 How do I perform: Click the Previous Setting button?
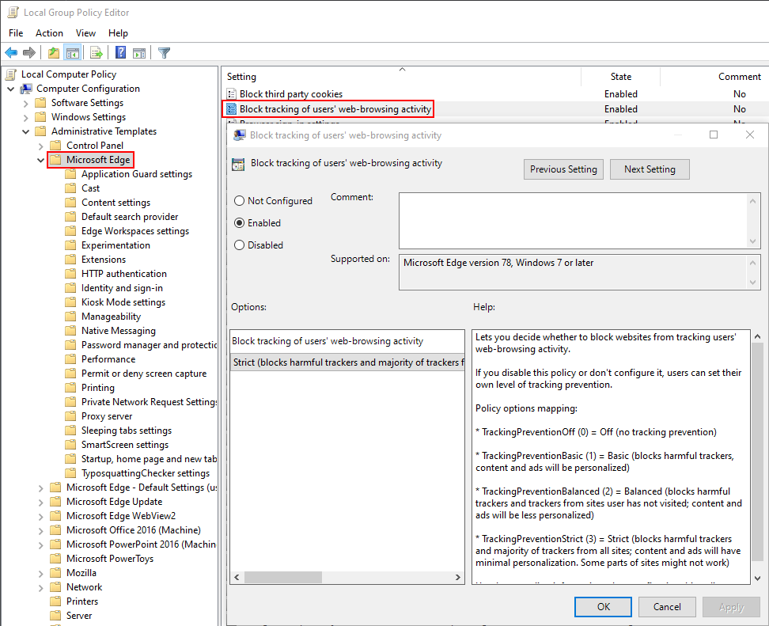click(x=563, y=169)
